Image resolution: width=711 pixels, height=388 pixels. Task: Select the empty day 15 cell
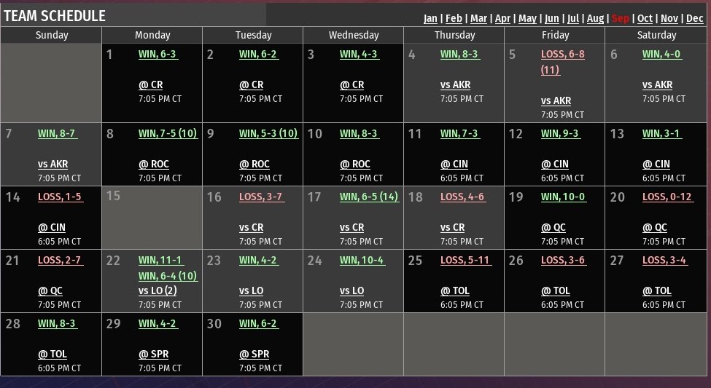pyautogui.click(x=152, y=218)
